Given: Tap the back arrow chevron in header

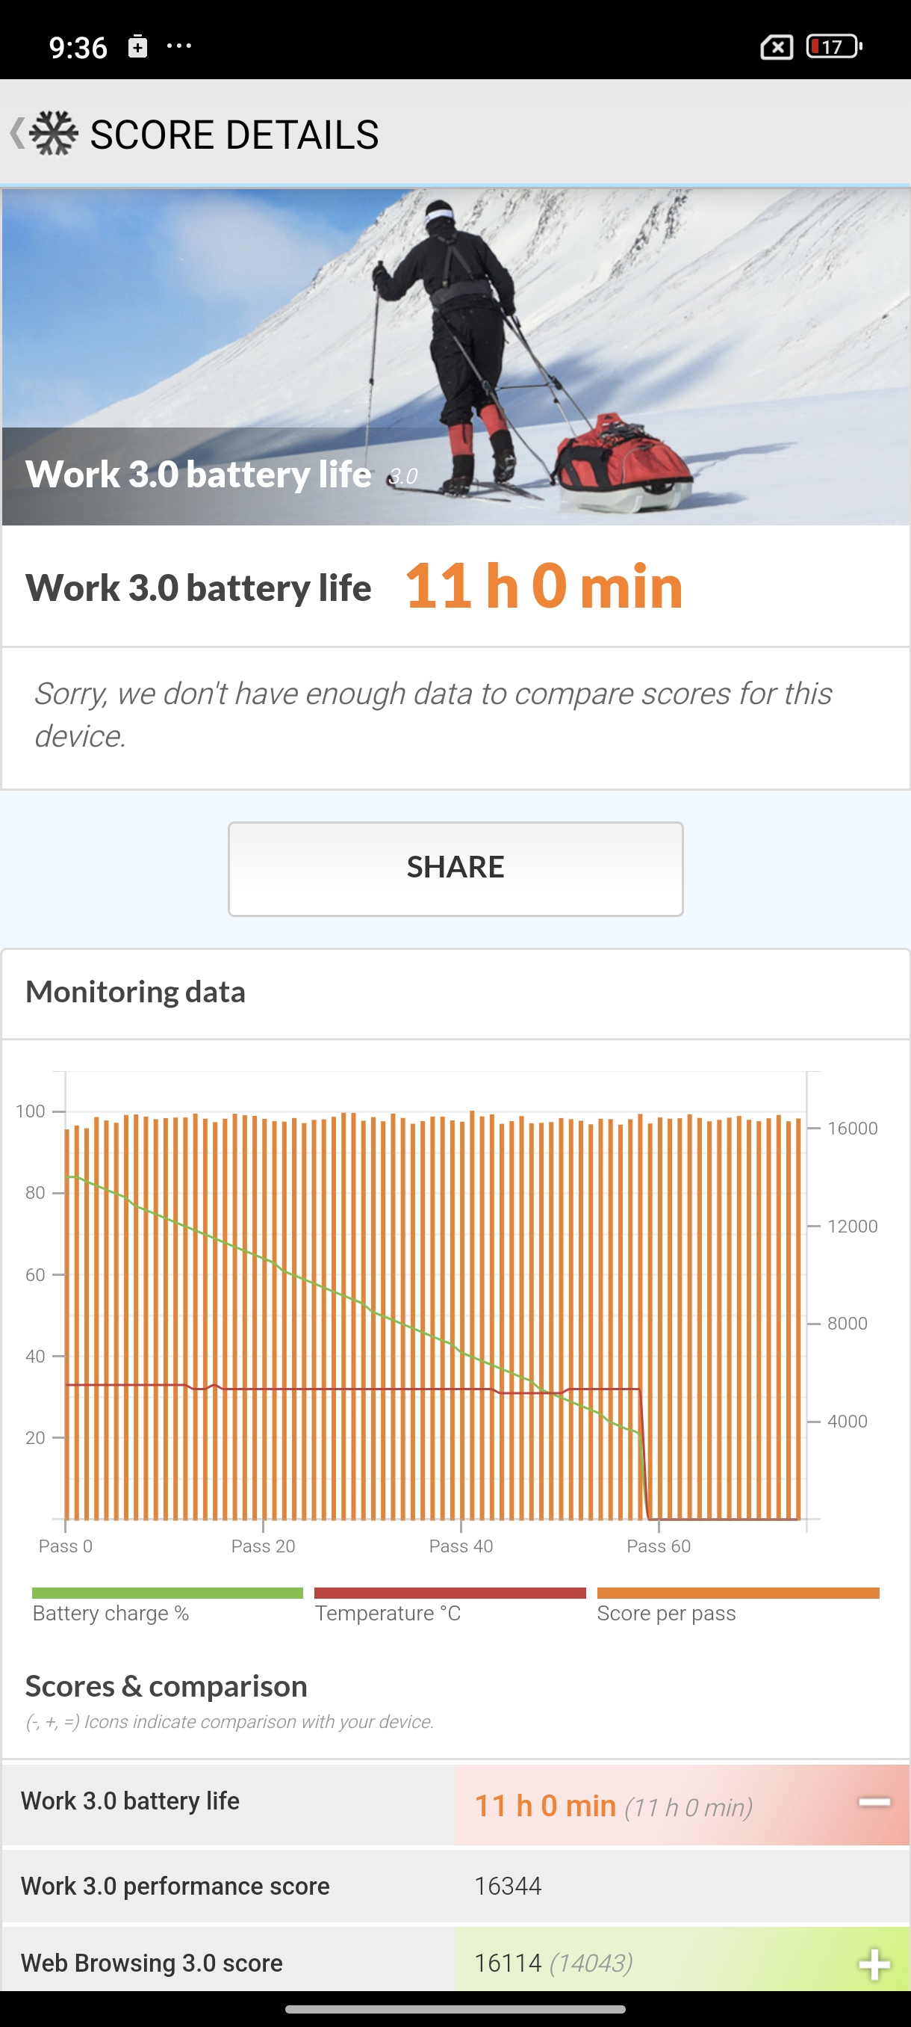Looking at the screenshot, I should (x=16, y=133).
